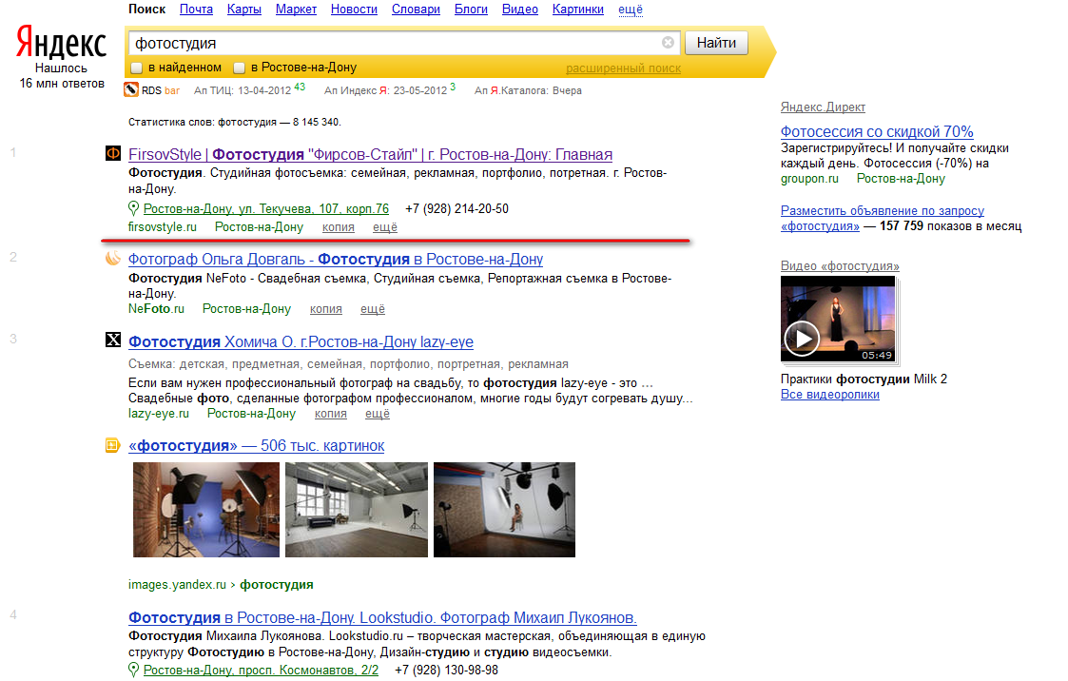Open Фотостудия Хомича lazy-eye result
Screen dimensions: 1068x681
click(x=301, y=341)
